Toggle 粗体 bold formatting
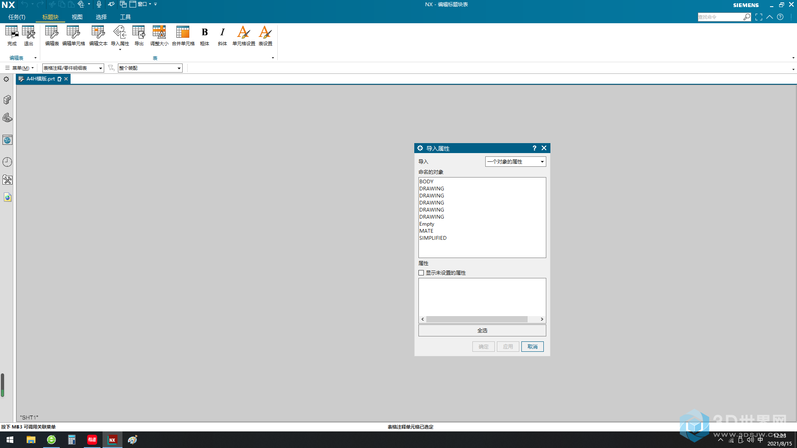Image resolution: width=797 pixels, height=448 pixels. [205, 36]
